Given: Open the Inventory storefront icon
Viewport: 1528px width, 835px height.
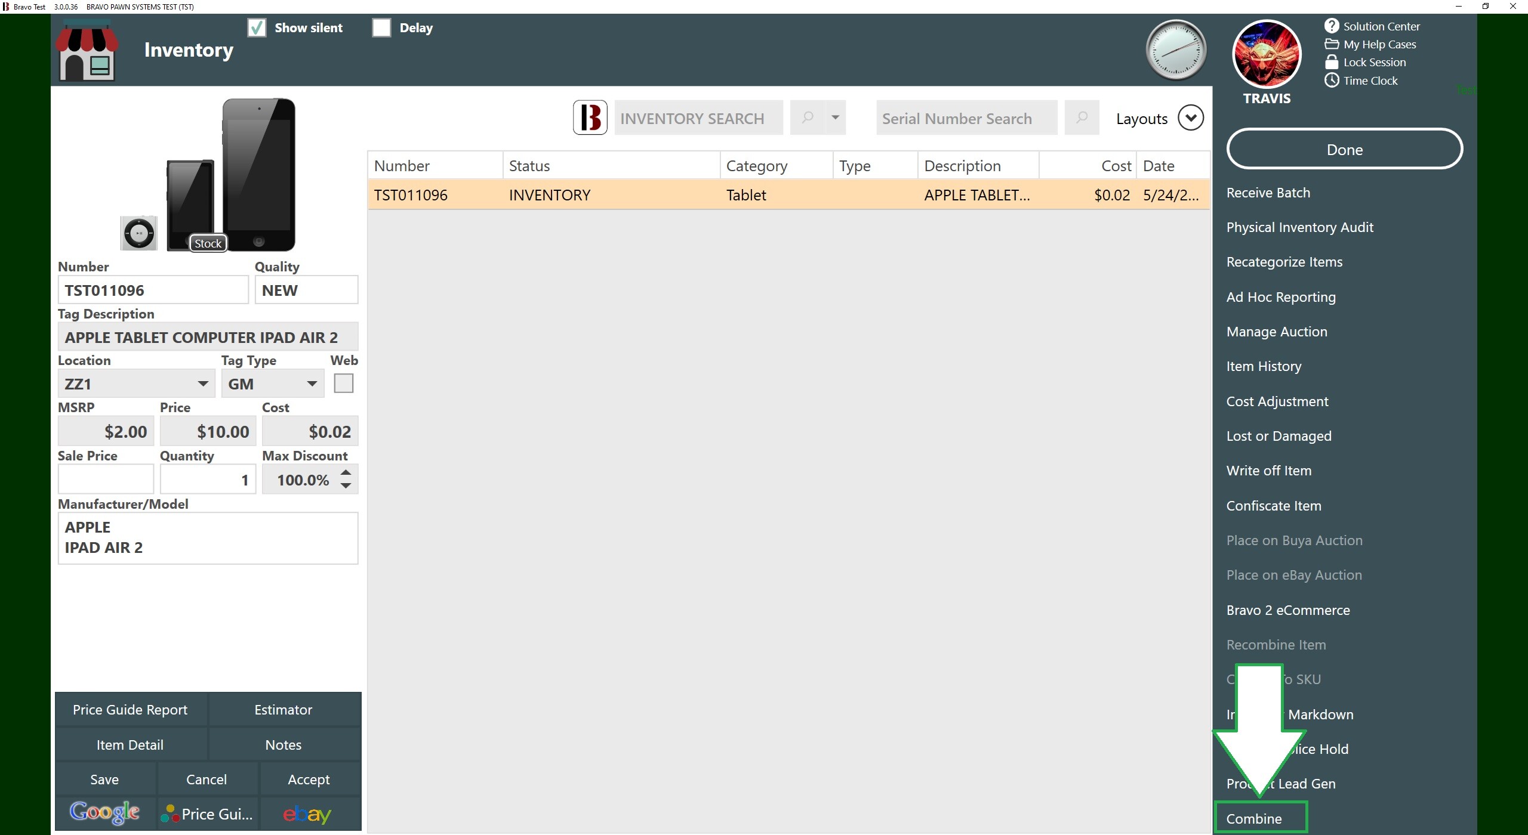Looking at the screenshot, I should pyautogui.click(x=87, y=50).
